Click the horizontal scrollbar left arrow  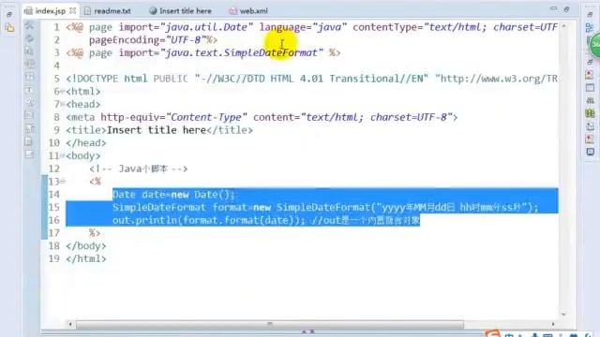coord(70,325)
